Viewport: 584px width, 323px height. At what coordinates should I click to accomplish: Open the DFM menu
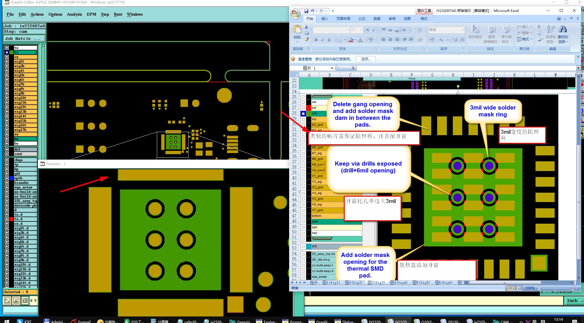pyautogui.click(x=91, y=14)
